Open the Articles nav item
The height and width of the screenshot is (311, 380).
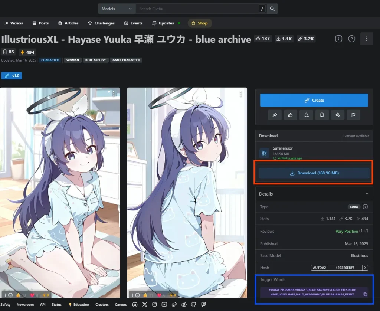point(68,23)
